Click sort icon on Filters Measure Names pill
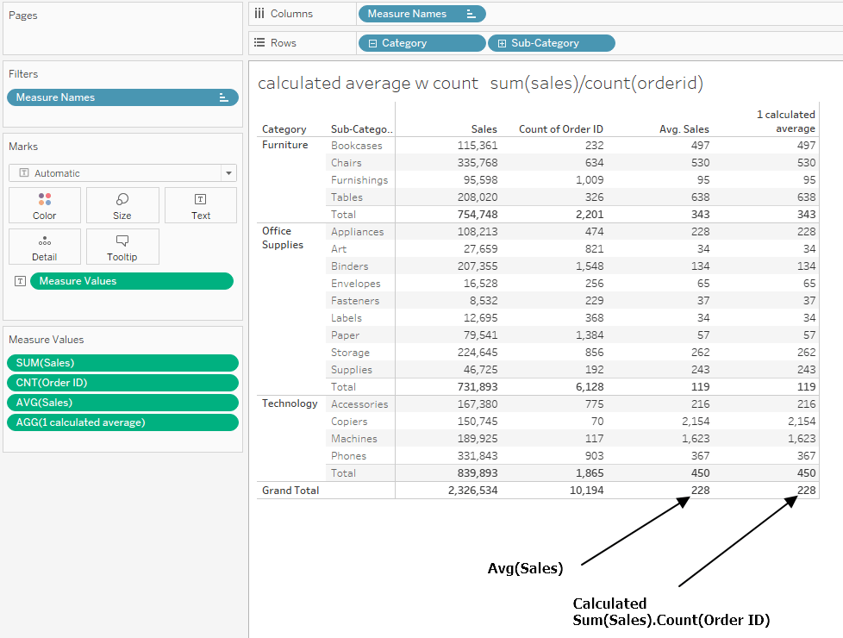Screen dimensions: 843x638 click(x=223, y=97)
